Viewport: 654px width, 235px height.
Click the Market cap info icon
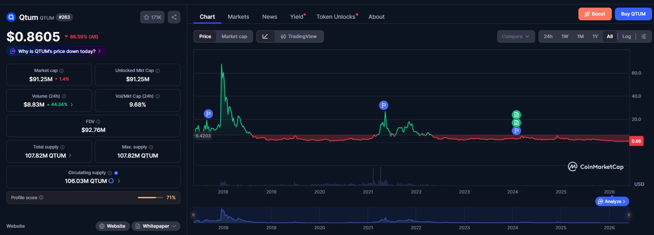coord(62,71)
